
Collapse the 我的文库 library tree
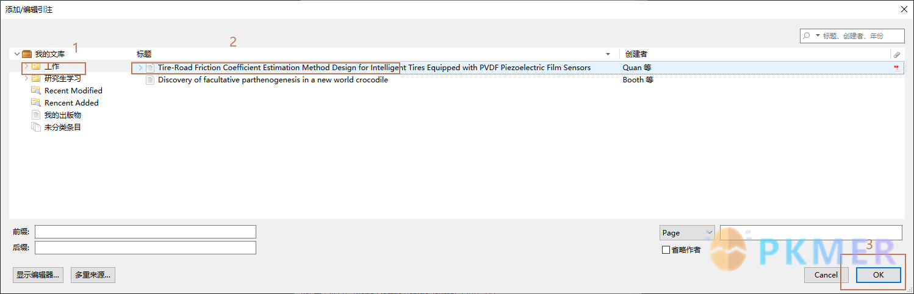16,54
